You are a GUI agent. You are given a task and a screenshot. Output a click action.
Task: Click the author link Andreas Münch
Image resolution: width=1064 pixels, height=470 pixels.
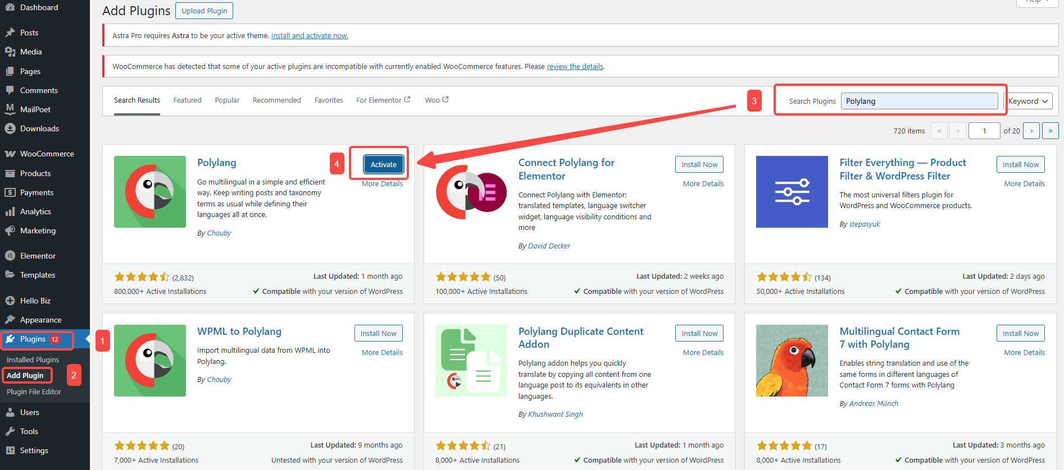(874, 403)
